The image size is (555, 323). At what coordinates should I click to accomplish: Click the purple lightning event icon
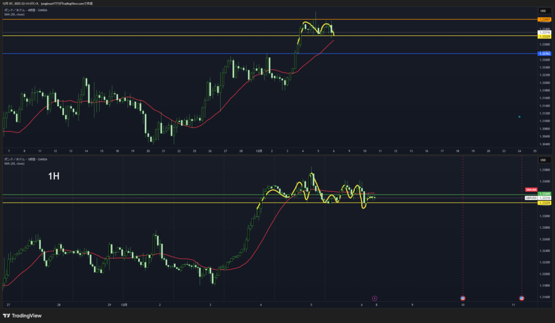point(375,298)
